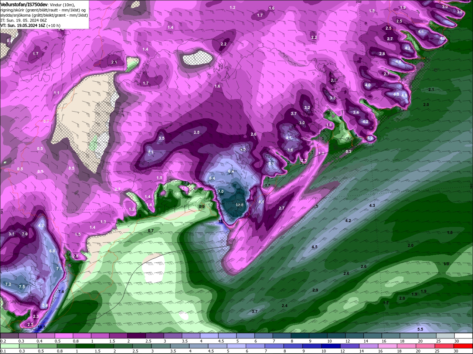The image size is (473, 354).
Task: Click the 3.7 value on the map
Action: pos(255,312)
